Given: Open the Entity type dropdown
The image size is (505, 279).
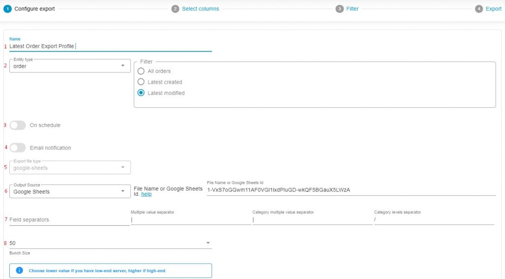Looking at the screenshot, I should click(70, 66).
